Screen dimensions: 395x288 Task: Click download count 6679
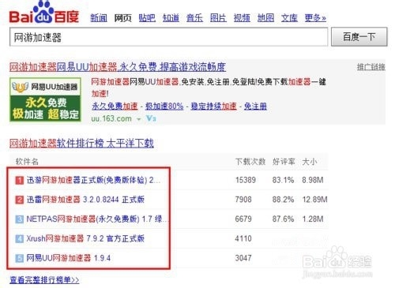tap(243, 219)
